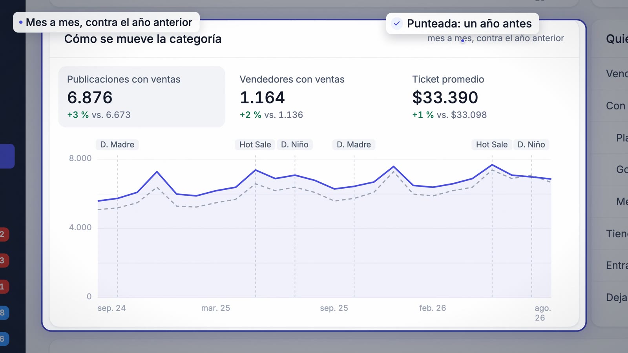Click the value '$33.390'

445,97
